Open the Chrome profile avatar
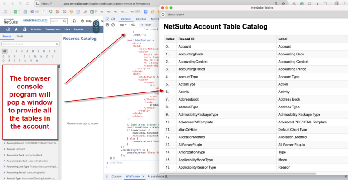348x180 pixels. pos(337,4)
